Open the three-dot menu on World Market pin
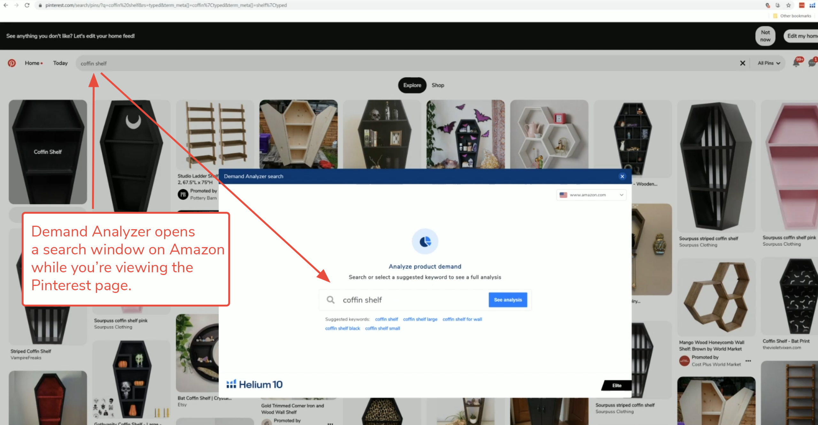The height and width of the screenshot is (425, 818). [x=748, y=361]
